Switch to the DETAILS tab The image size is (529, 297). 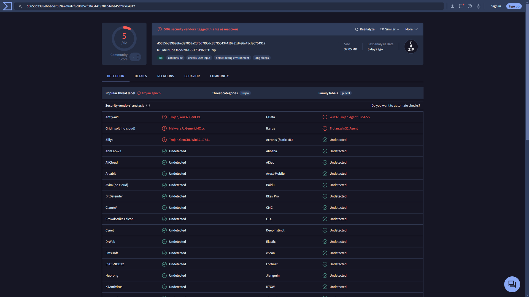click(x=141, y=76)
